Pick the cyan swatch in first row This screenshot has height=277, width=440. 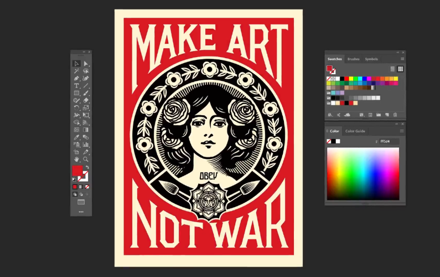click(360, 79)
